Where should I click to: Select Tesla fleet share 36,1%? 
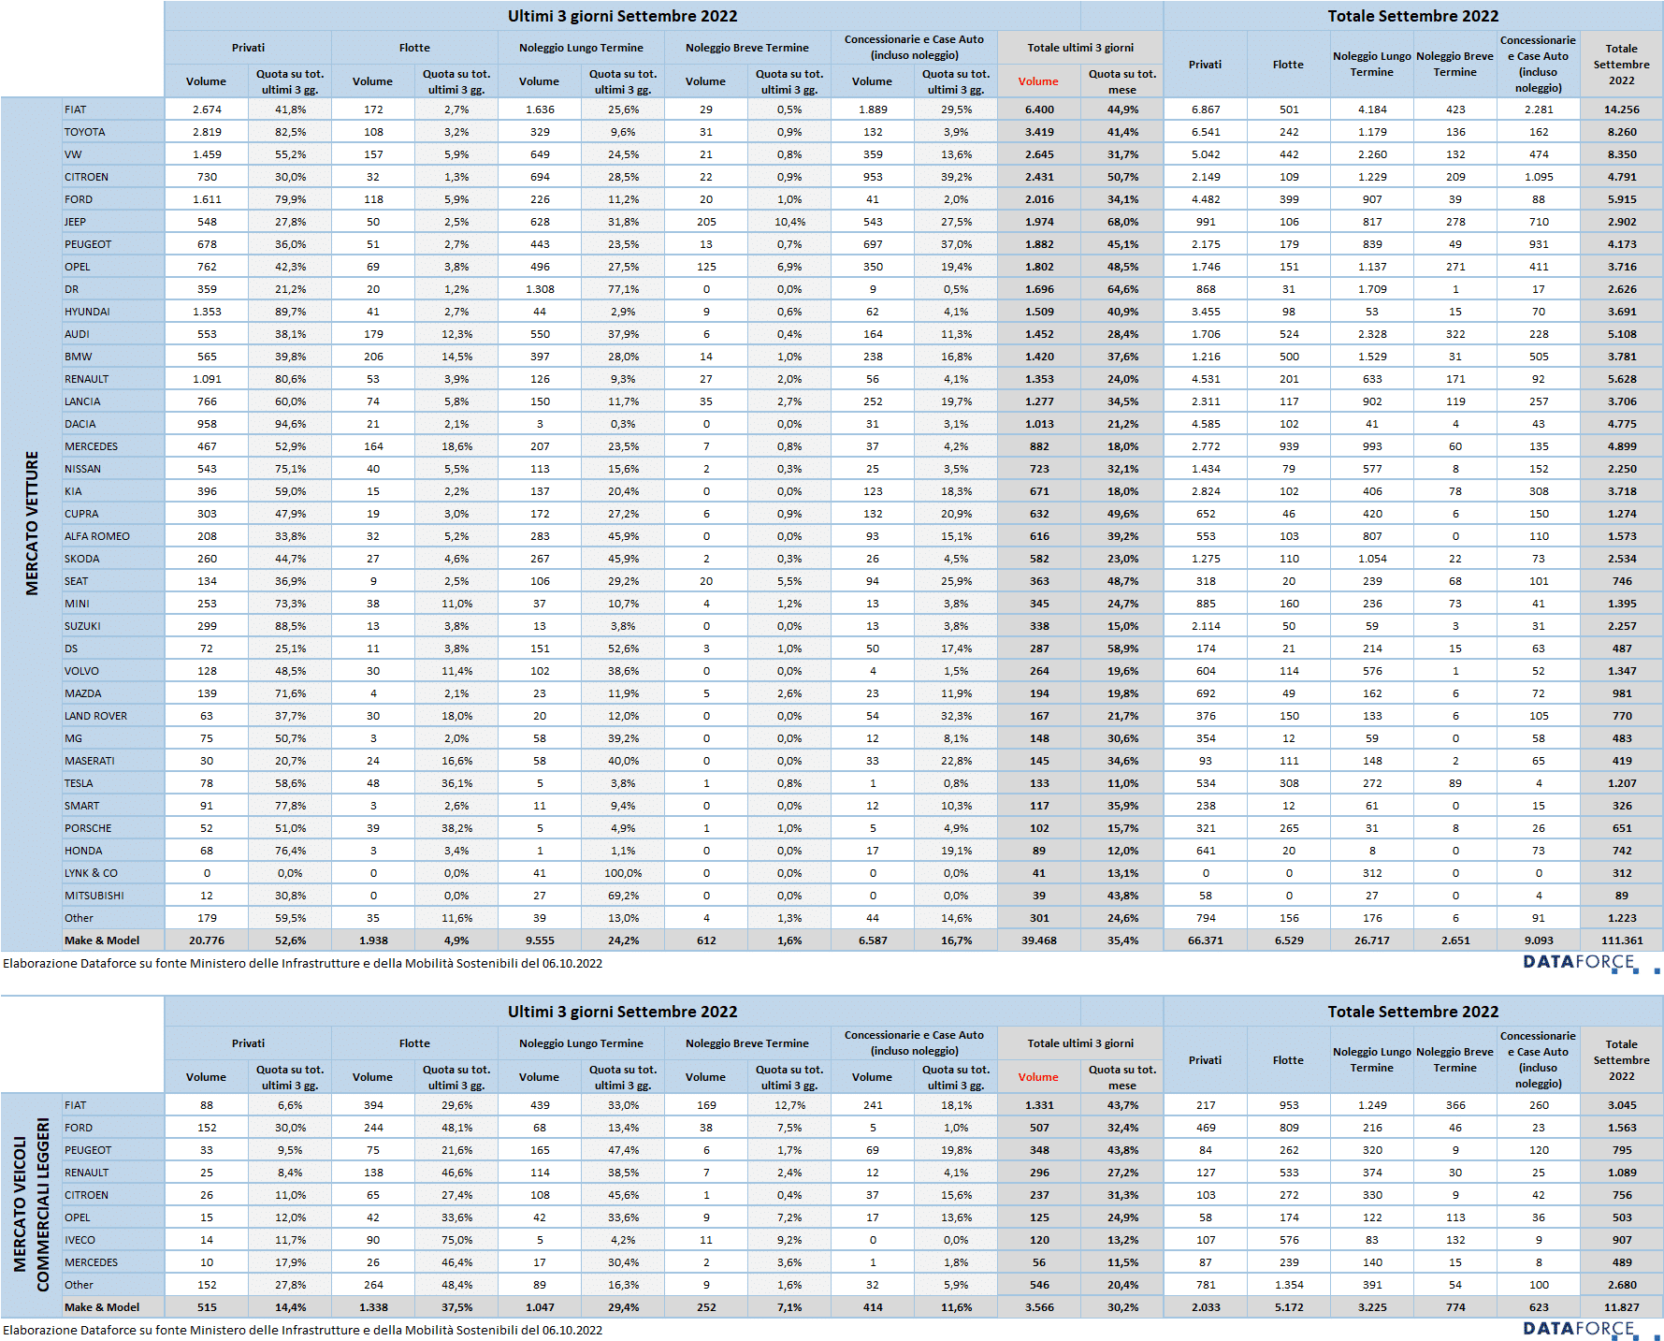(456, 783)
